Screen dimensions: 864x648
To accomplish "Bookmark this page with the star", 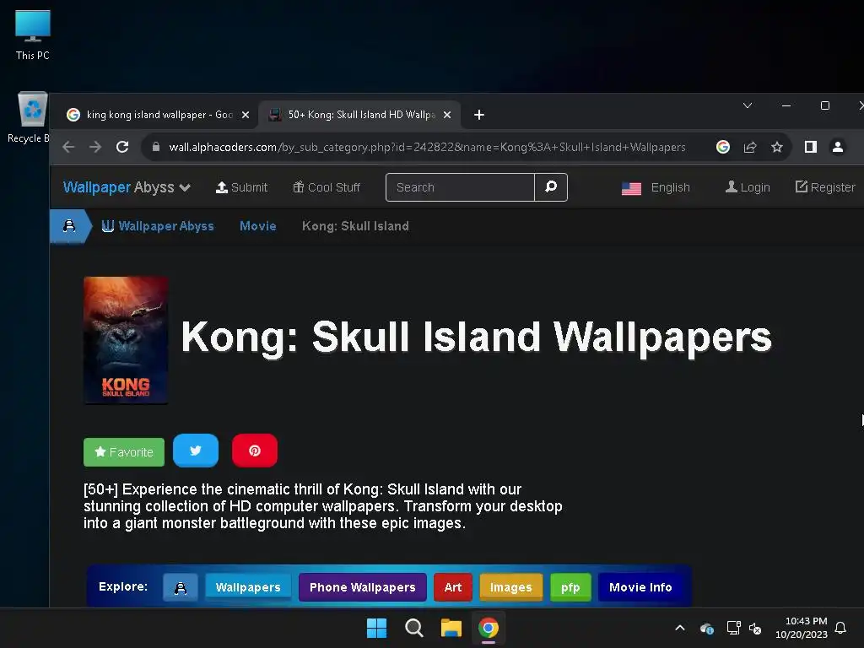I will pyautogui.click(x=777, y=147).
